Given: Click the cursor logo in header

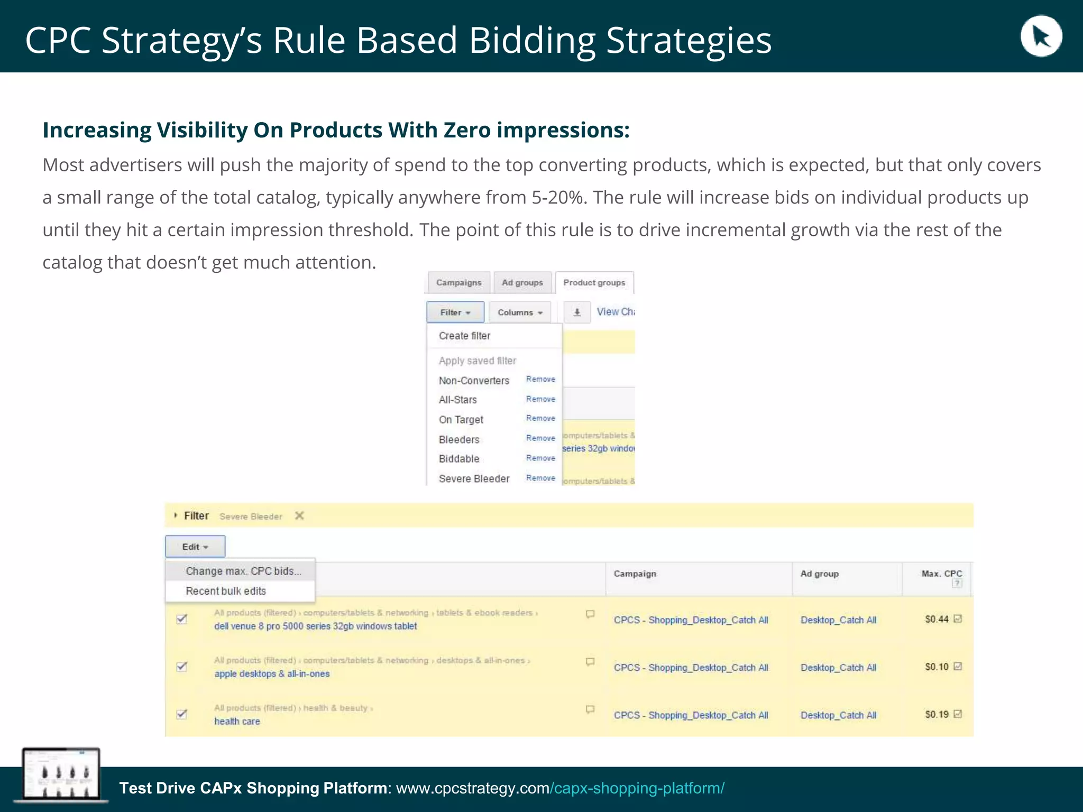Looking at the screenshot, I should coord(1041,36).
